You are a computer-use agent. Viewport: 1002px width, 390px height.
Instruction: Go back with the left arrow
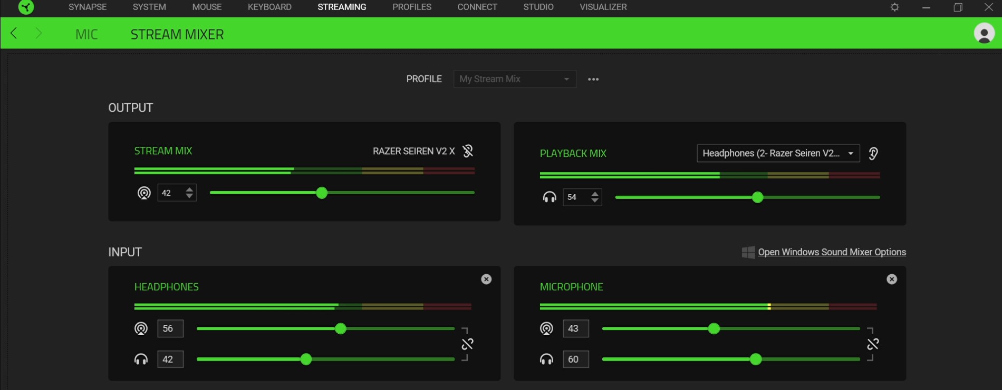(14, 33)
